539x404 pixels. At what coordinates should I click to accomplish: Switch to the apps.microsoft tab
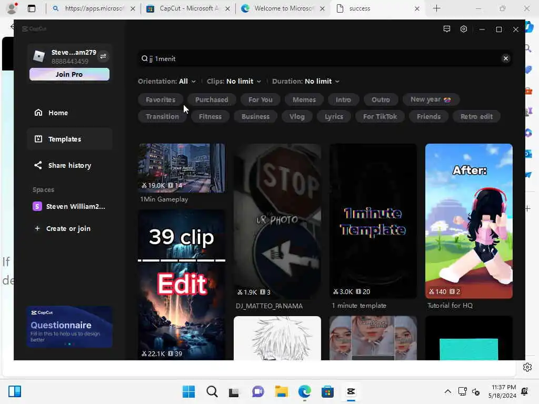93,8
